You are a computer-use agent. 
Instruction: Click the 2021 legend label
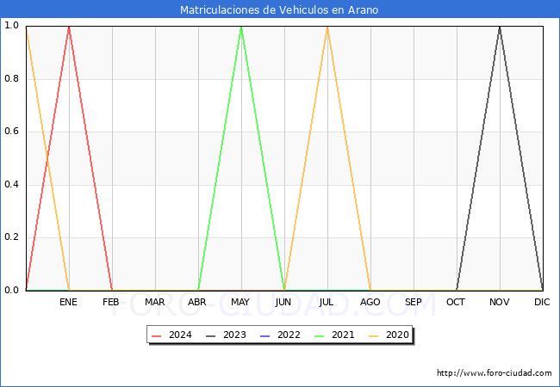point(343,335)
